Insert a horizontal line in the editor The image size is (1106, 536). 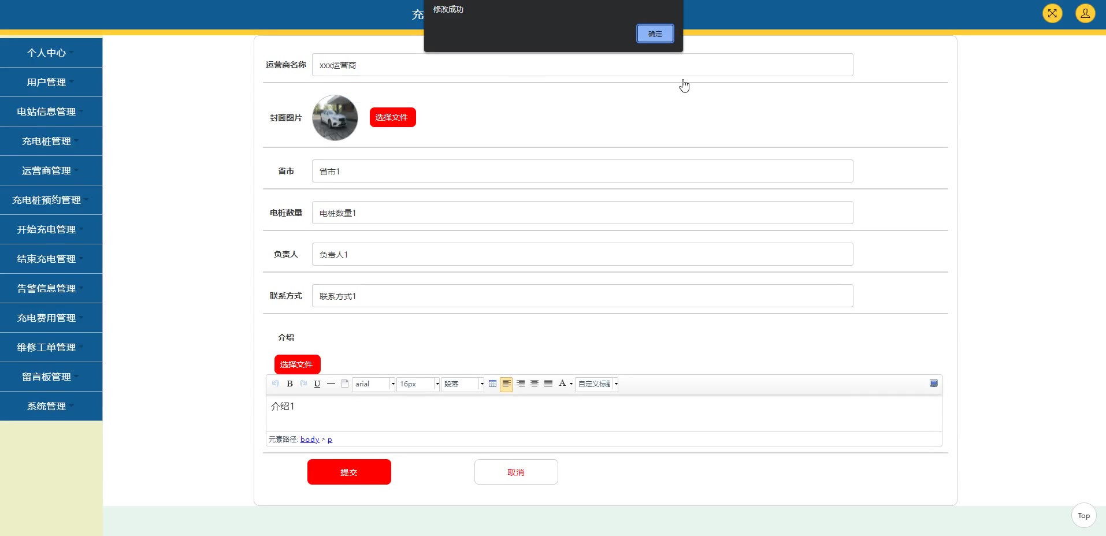click(331, 384)
